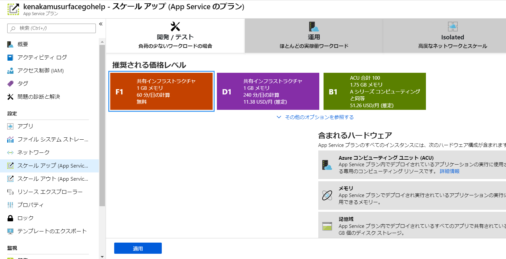
Task: Click the アクセス制御 (IAM) icon
Action: click(x=11, y=70)
